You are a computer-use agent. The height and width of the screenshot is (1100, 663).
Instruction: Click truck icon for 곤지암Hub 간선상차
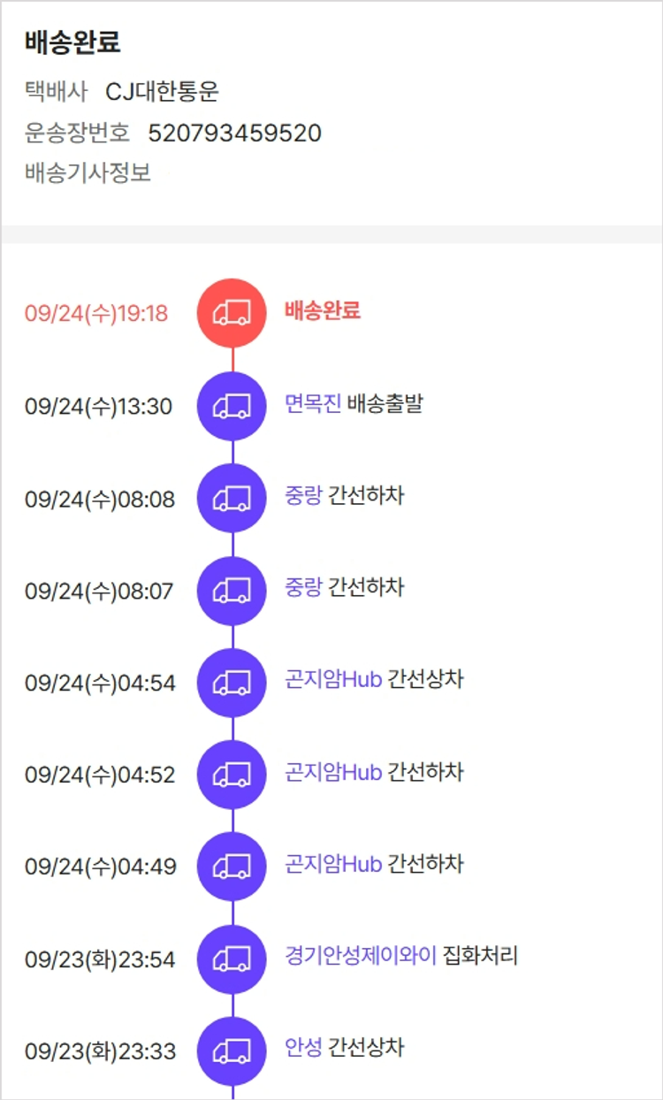click(232, 682)
